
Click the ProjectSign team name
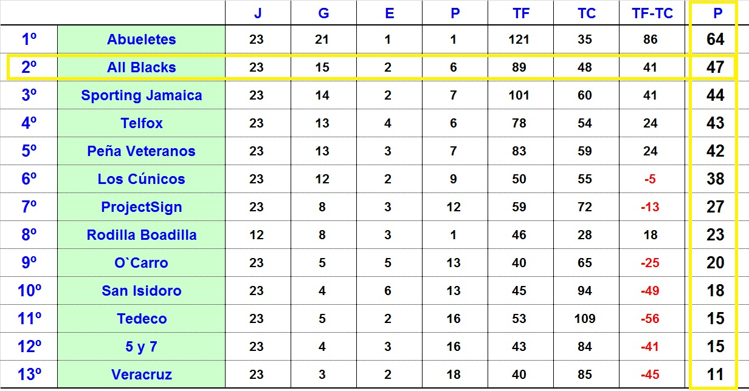point(141,207)
